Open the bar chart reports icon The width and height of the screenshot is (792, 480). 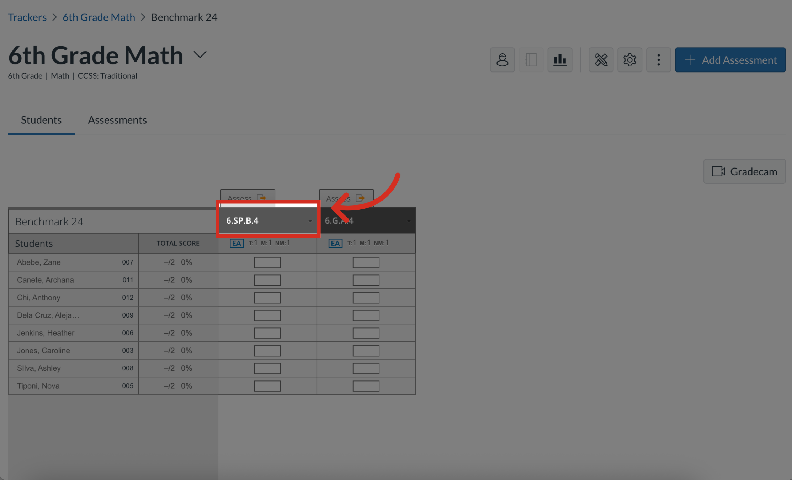click(560, 60)
